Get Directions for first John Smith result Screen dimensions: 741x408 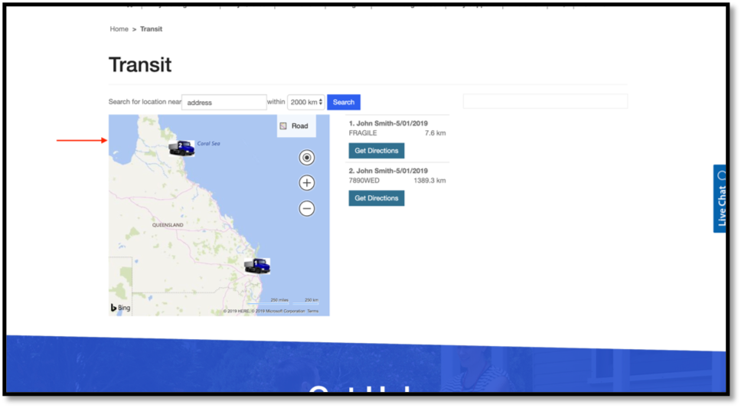pyautogui.click(x=377, y=151)
